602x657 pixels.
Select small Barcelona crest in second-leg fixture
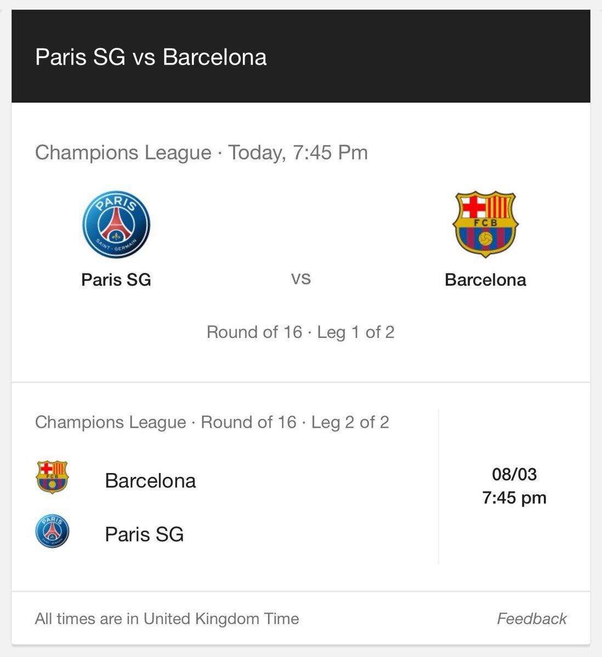52,477
